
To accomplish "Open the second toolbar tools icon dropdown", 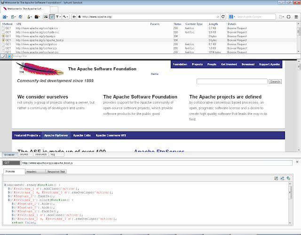I will click(13, 17).
